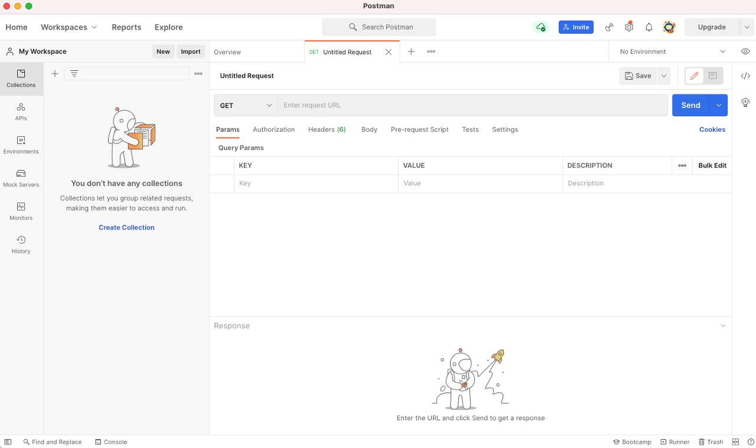
Task: Go to Home
Action: pyautogui.click(x=17, y=27)
